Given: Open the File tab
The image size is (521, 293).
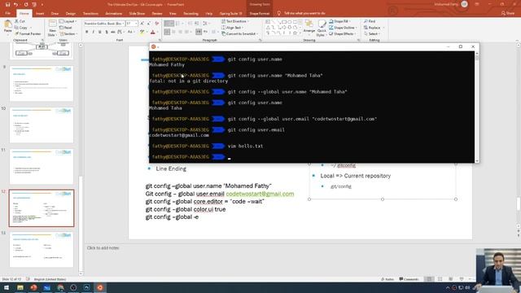Looking at the screenshot, I should [8, 13].
